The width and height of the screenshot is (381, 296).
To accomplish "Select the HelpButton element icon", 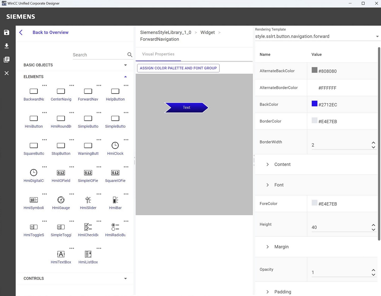I will 115,91.
